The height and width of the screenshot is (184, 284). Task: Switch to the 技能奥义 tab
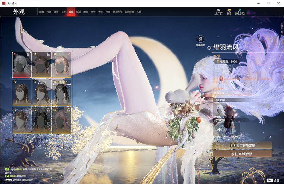[117, 12]
